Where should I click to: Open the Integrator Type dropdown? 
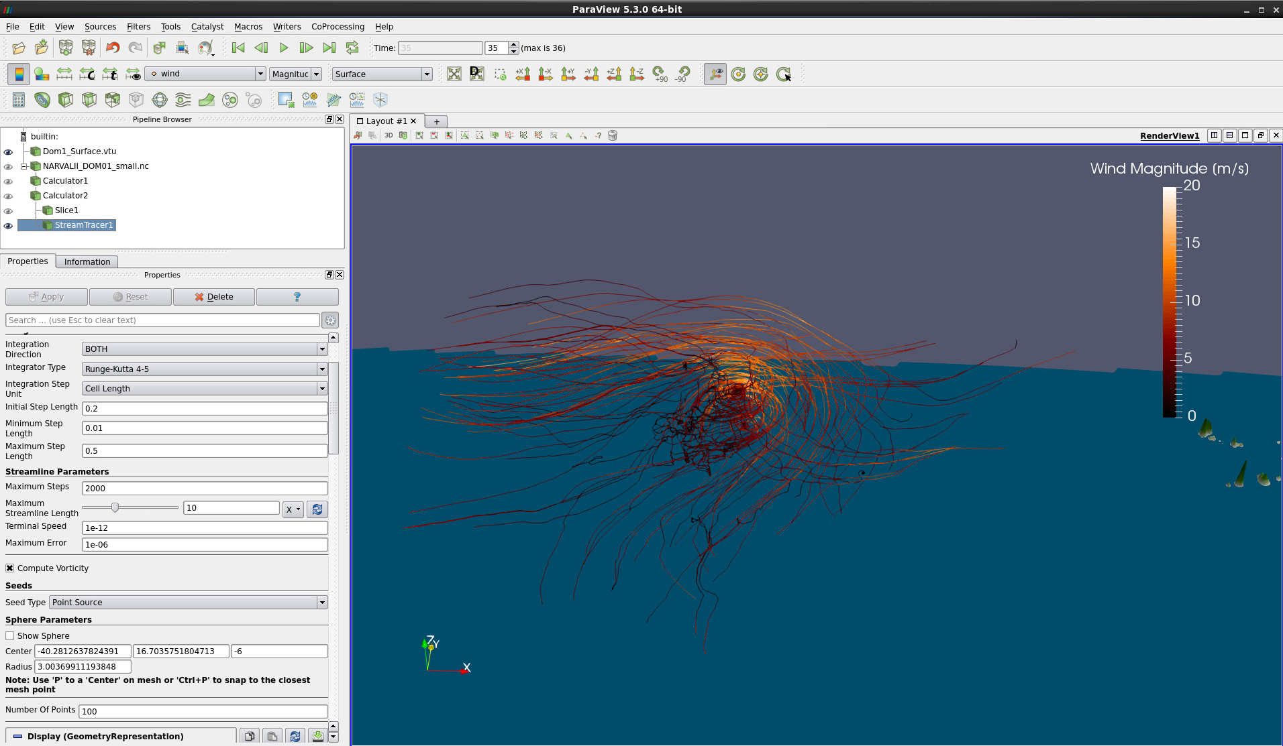[x=204, y=369]
